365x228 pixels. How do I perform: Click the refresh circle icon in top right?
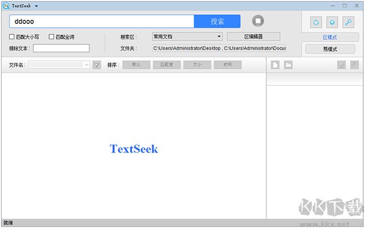pos(316,22)
